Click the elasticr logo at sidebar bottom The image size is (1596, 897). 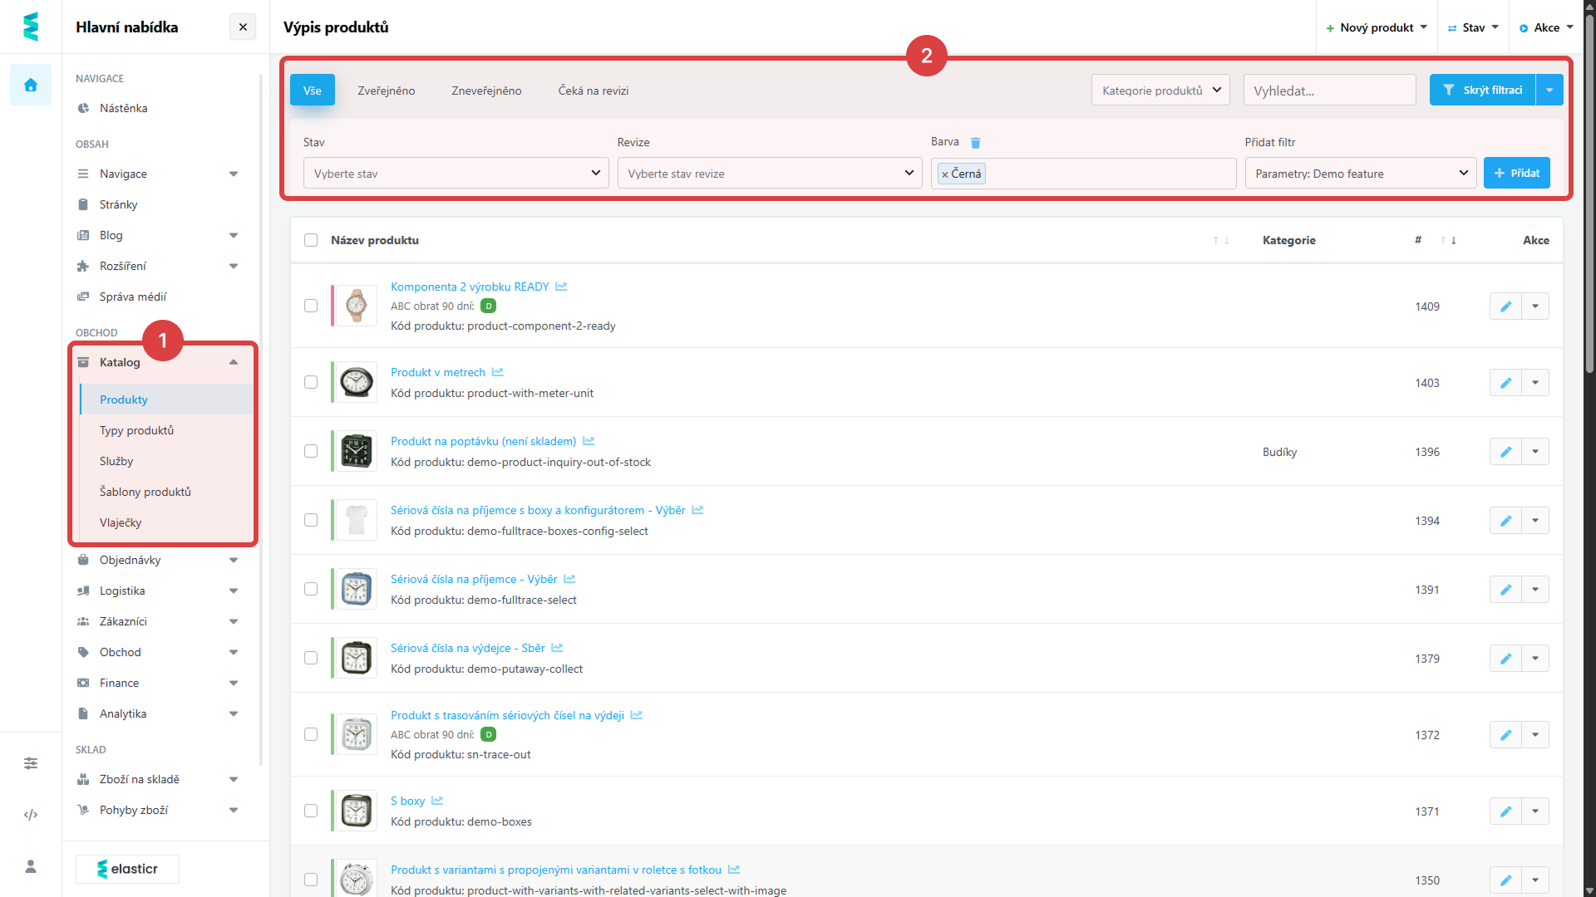click(x=127, y=869)
